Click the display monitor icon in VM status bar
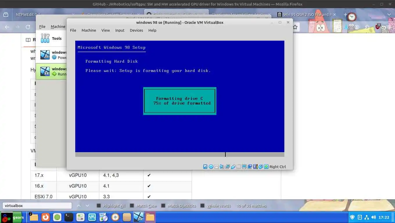The width and height of the screenshot is (395, 223). [244, 167]
